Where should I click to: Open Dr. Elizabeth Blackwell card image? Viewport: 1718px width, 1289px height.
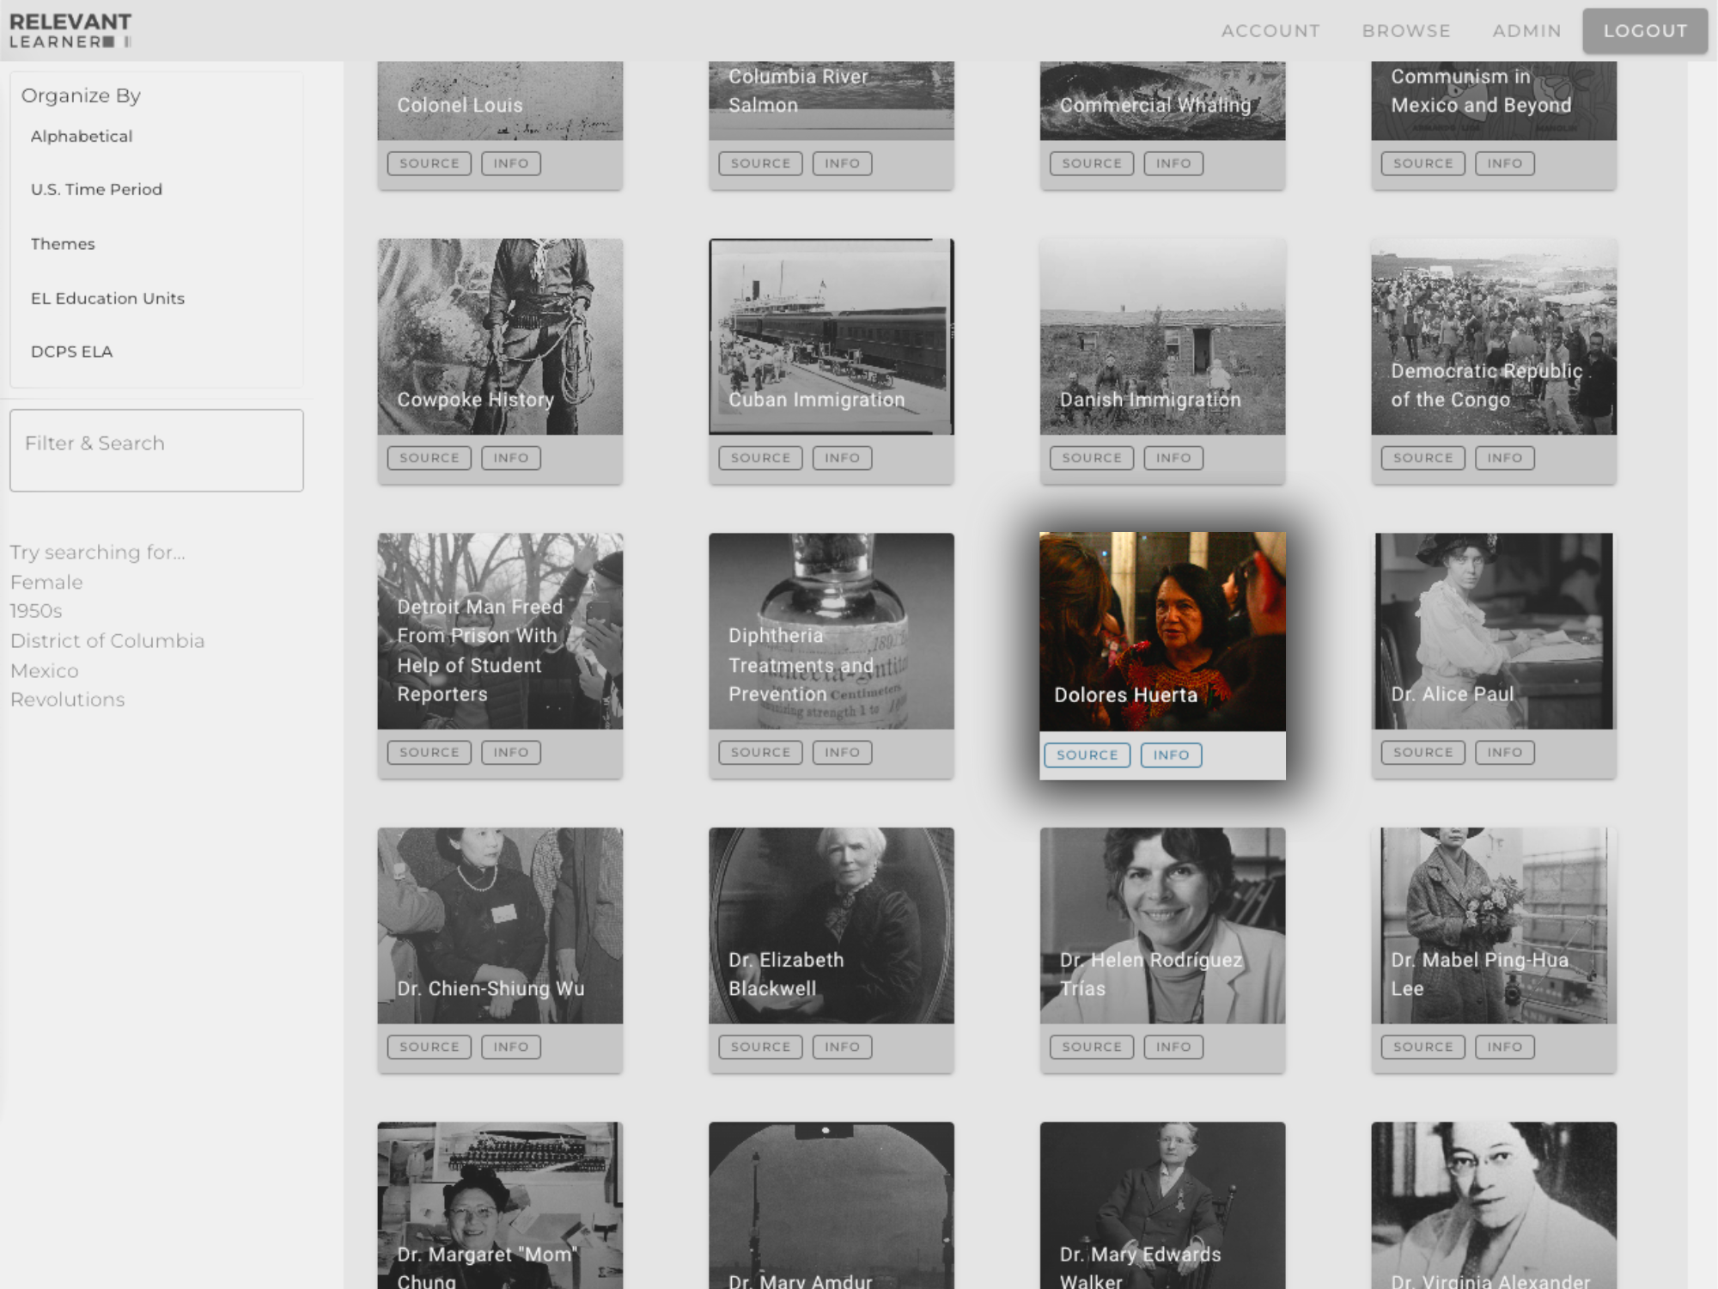tap(831, 925)
